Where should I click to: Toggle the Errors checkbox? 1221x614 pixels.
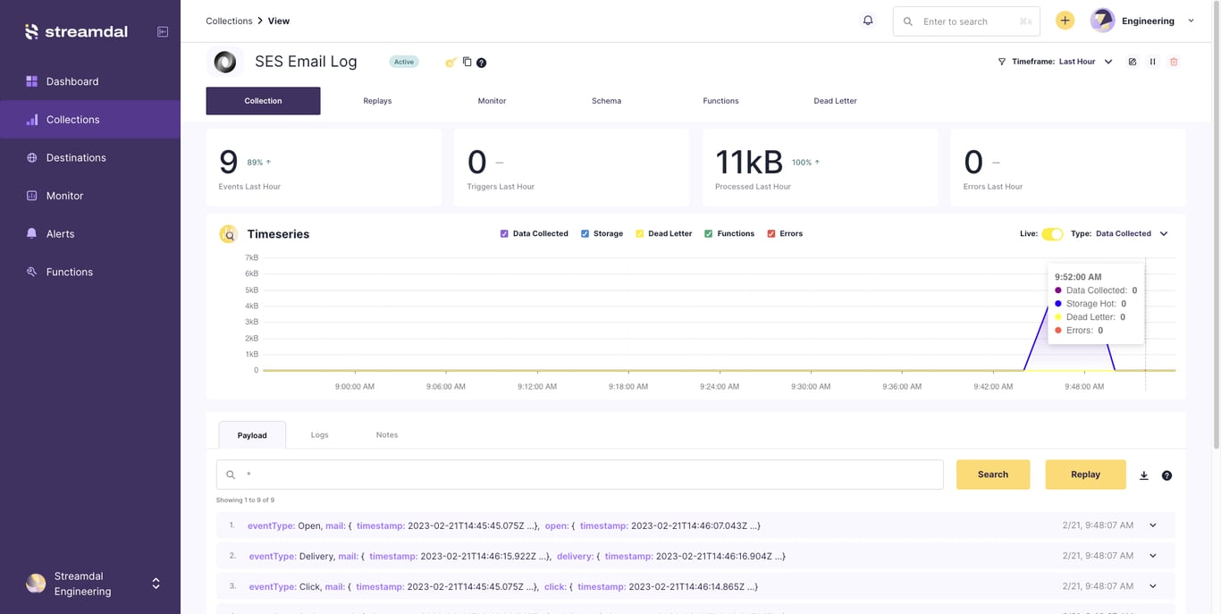tap(771, 233)
